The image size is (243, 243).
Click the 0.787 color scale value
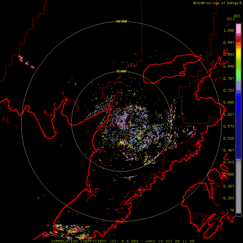click(229, 78)
